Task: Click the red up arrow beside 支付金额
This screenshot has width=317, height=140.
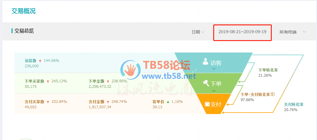Action: point(108,102)
